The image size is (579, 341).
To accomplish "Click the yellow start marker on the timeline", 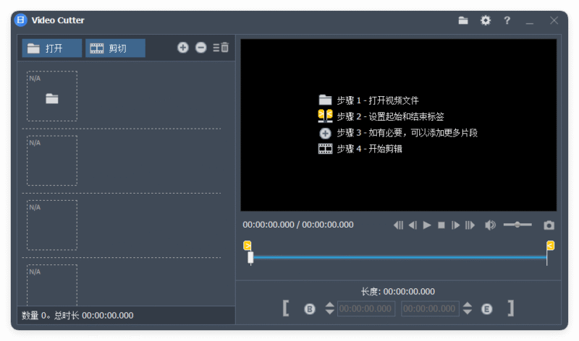I will pos(248,246).
